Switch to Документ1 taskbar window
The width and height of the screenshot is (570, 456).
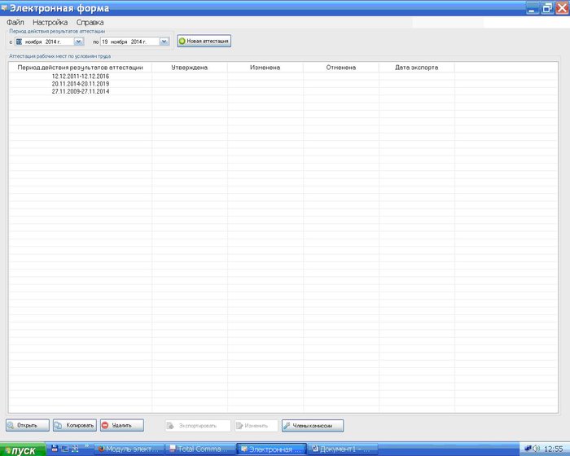coord(342,449)
